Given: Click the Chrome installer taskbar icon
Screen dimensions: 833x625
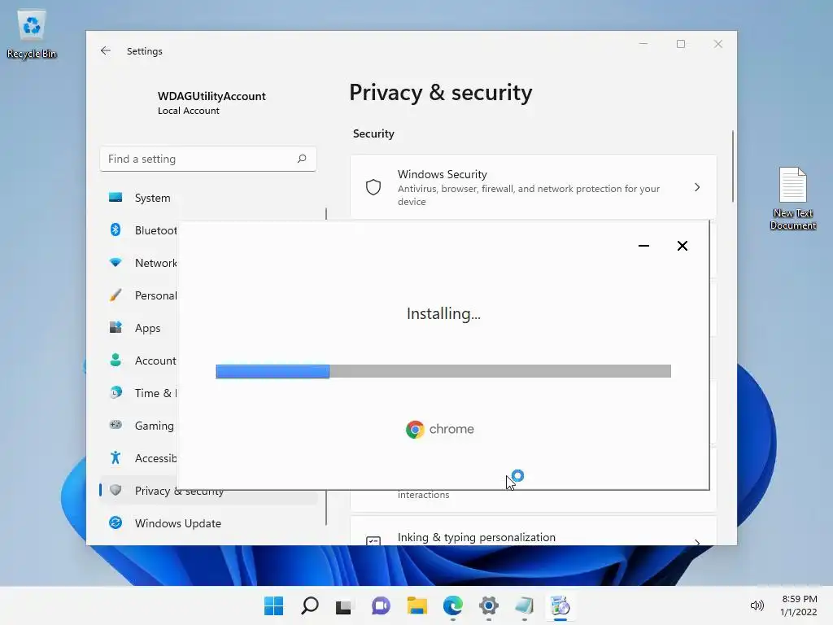Looking at the screenshot, I should coord(560,605).
